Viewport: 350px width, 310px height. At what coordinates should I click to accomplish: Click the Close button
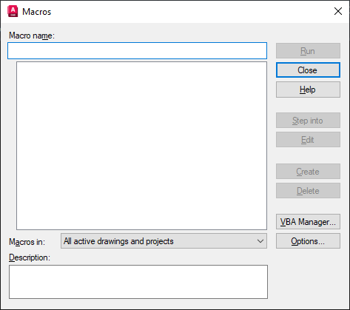point(308,70)
